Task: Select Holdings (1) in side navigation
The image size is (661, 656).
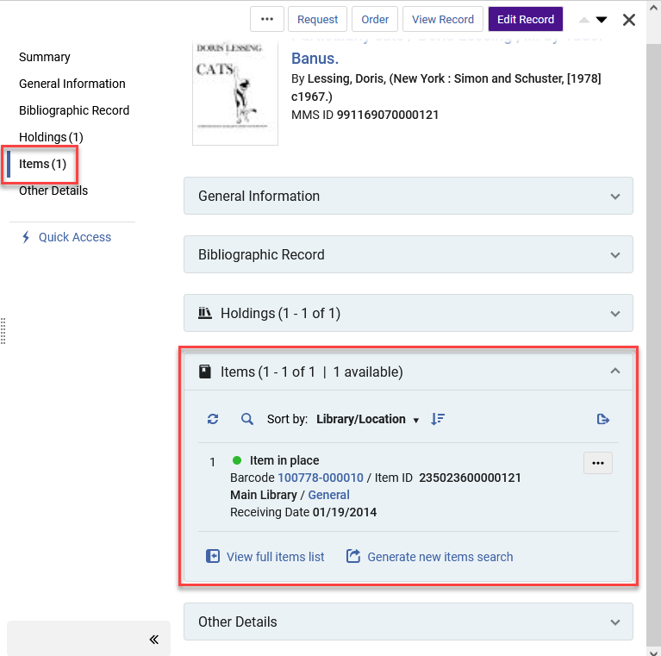Action: tap(51, 137)
